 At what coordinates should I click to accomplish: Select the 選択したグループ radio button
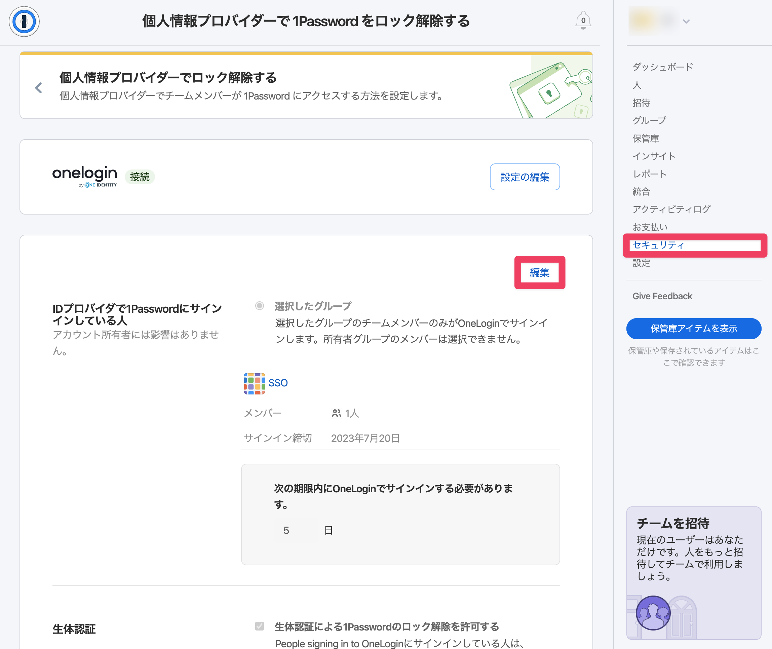point(259,306)
